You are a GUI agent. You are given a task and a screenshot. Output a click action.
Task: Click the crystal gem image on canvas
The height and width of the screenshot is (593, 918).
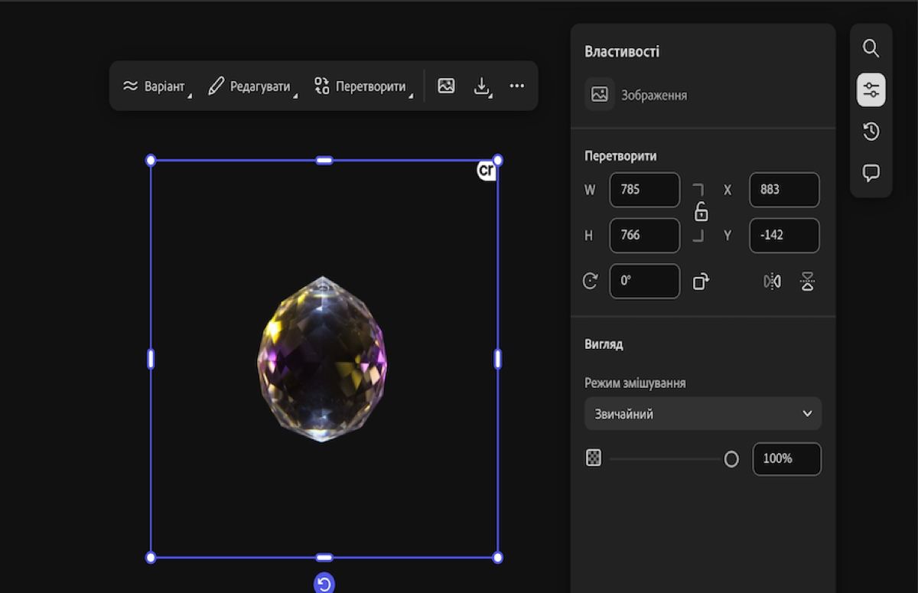click(x=323, y=359)
